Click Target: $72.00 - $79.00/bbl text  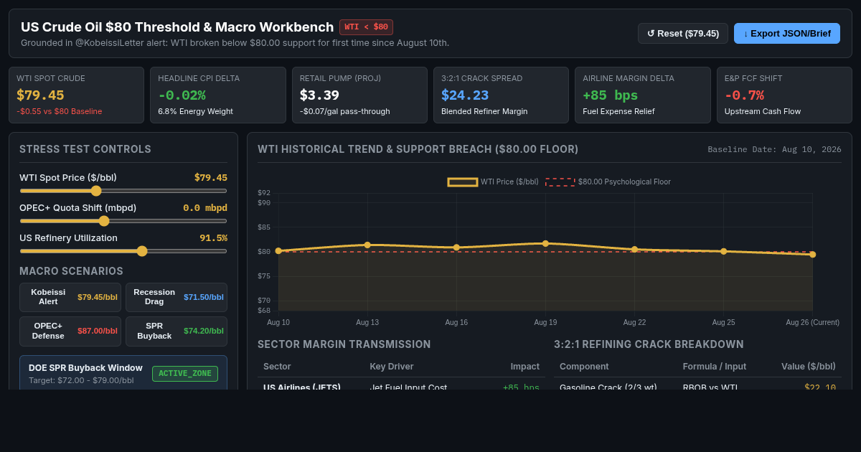coord(81,380)
